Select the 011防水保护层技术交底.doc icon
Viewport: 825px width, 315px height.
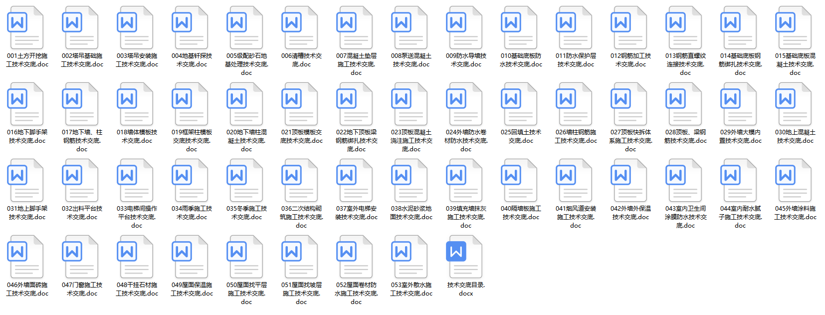pyautogui.click(x=574, y=27)
